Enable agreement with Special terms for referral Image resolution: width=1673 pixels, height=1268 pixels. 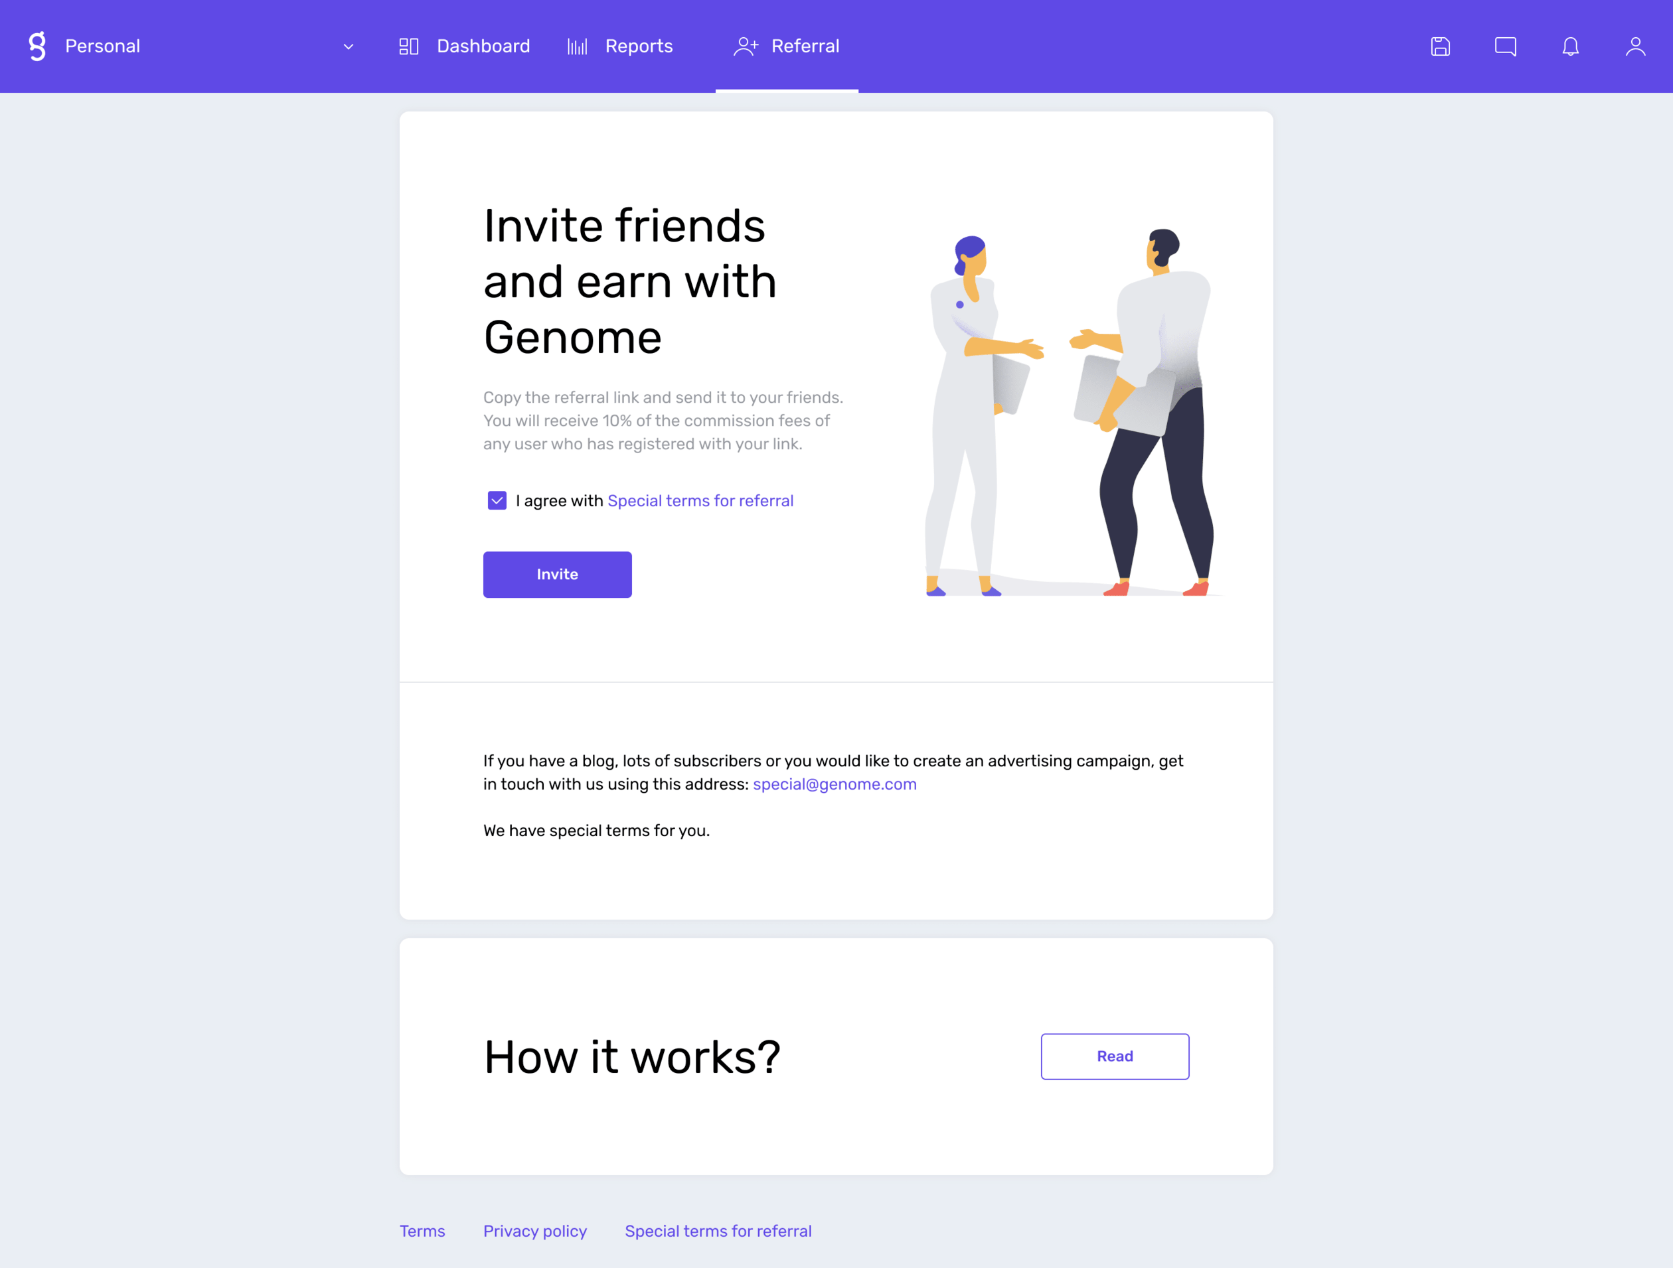pos(495,501)
